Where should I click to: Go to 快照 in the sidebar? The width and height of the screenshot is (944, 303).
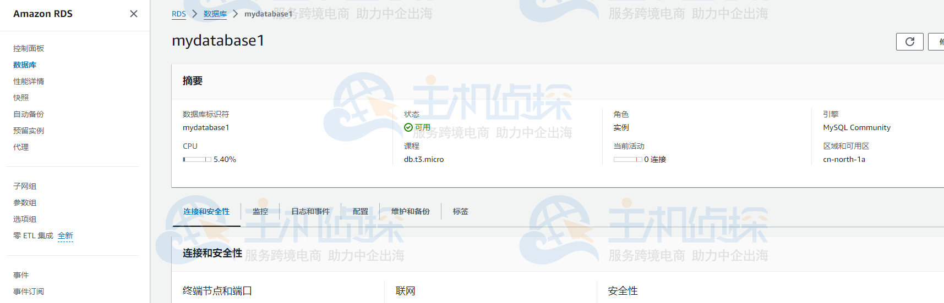click(21, 98)
